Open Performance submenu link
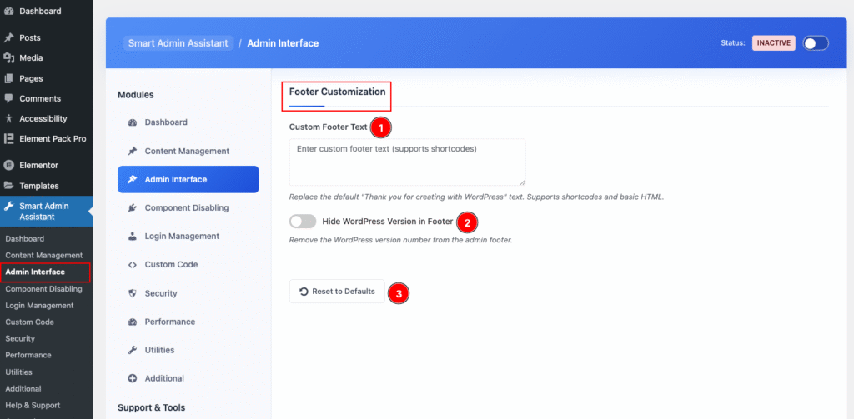The height and width of the screenshot is (419, 854). pyautogui.click(x=28, y=356)
